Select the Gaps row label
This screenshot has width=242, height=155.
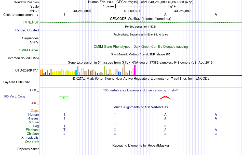[x=35, y=111]
